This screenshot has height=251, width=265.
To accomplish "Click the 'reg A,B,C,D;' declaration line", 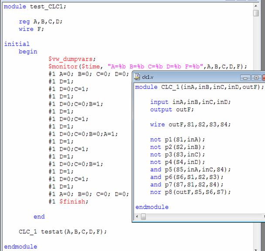I will point(41,21).
